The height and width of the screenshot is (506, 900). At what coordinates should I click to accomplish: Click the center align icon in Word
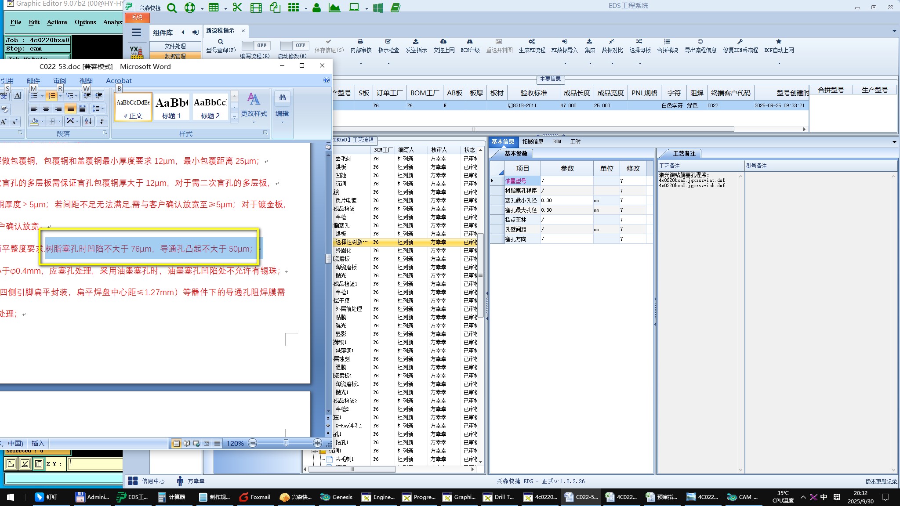click(46, 108)
